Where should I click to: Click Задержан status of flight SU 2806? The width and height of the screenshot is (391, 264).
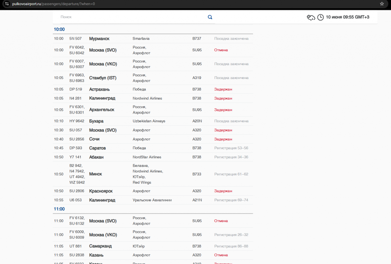click(223, 191)
